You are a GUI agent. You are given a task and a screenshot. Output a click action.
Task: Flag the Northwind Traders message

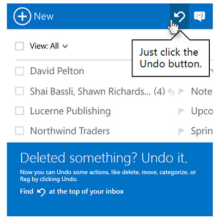tap(181, 131)
